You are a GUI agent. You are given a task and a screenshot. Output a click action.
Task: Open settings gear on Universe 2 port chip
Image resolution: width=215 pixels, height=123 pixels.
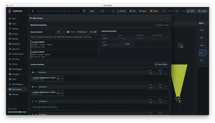(x=58, y=93)
